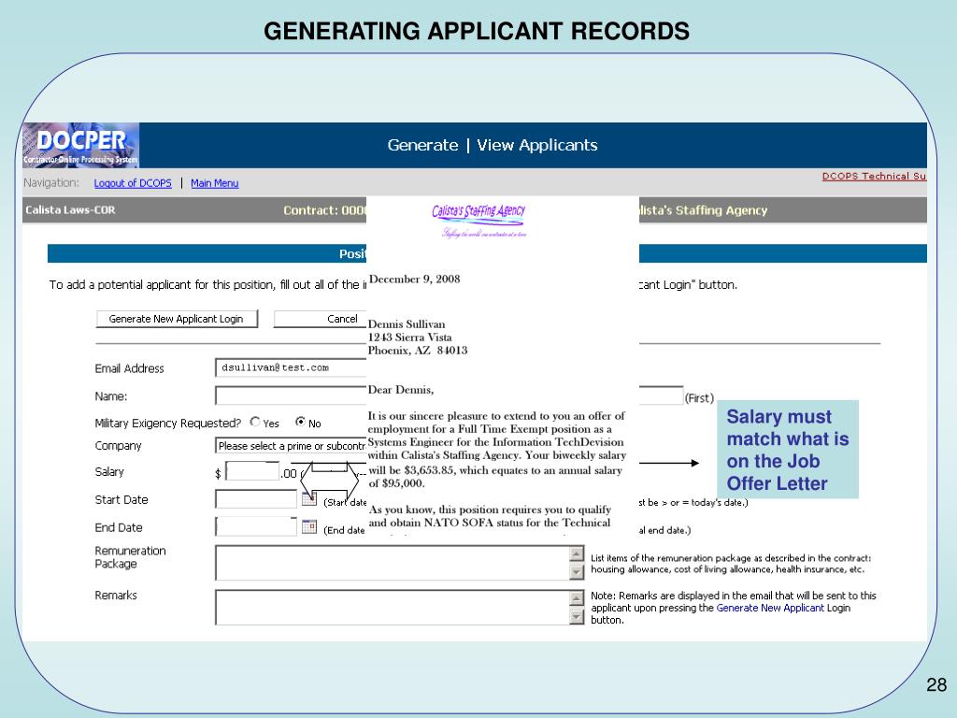This screenshot has width=957, height=718.
Task: Open the Generate menu item
Action: pos(422,145)
